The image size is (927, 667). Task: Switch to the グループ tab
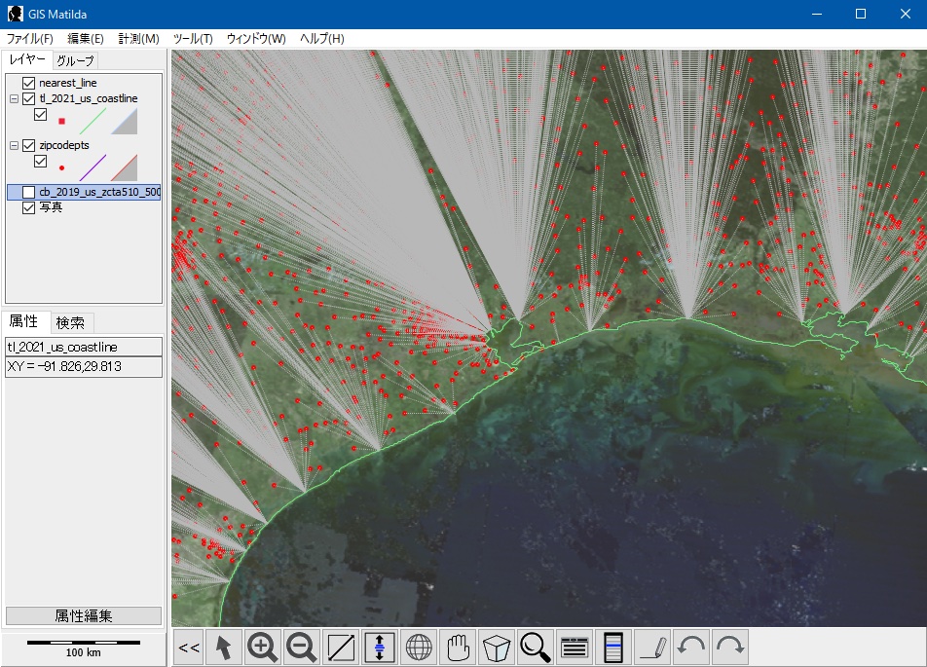pos(75,60)
